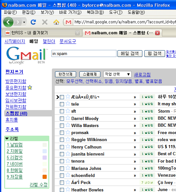Go to the home page icon
The image size is (176, 192).
pyautogui.click(x=56, y=22)
